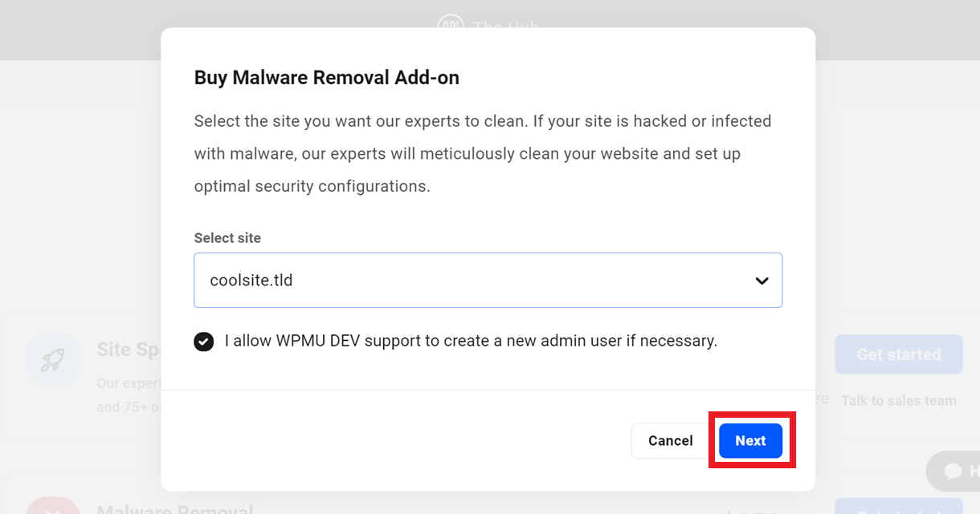Click the Malware Removal heading behind dialog
Image resolution: width=980 pixels, height=514 pixels.
tap(175, 508)
